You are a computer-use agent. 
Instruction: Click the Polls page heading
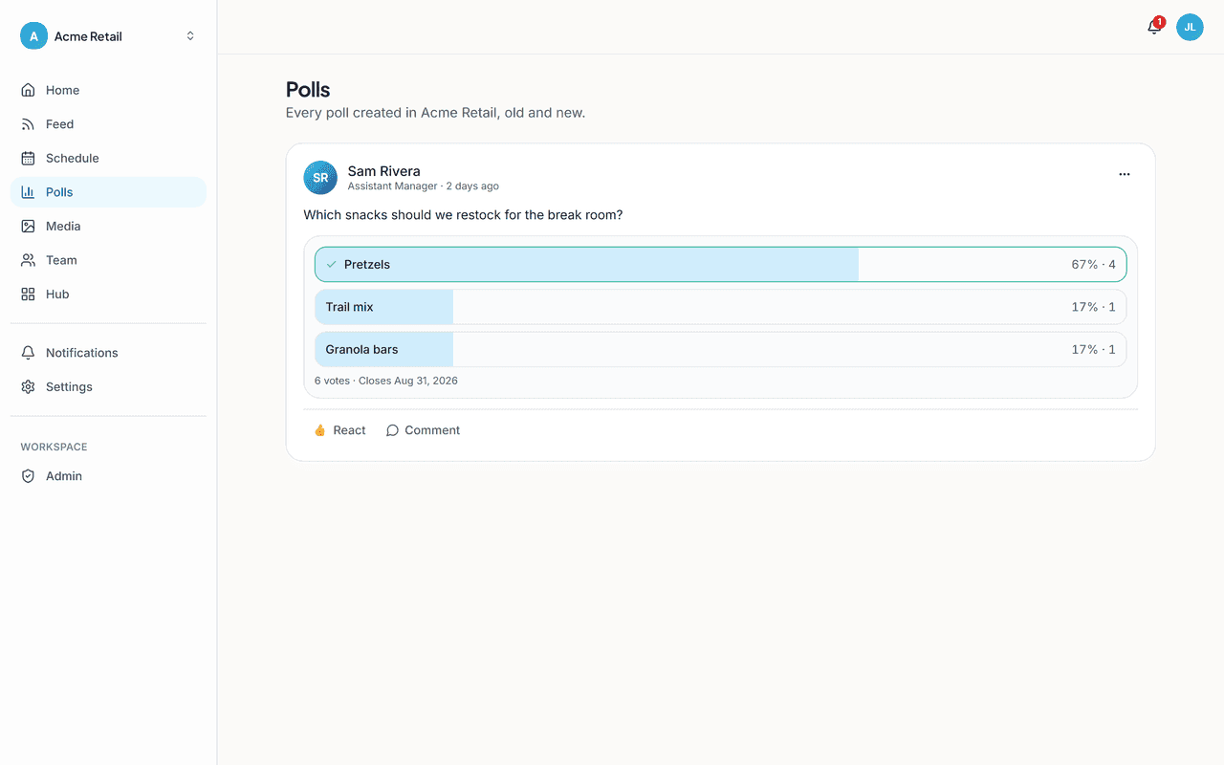pos(308,90)
